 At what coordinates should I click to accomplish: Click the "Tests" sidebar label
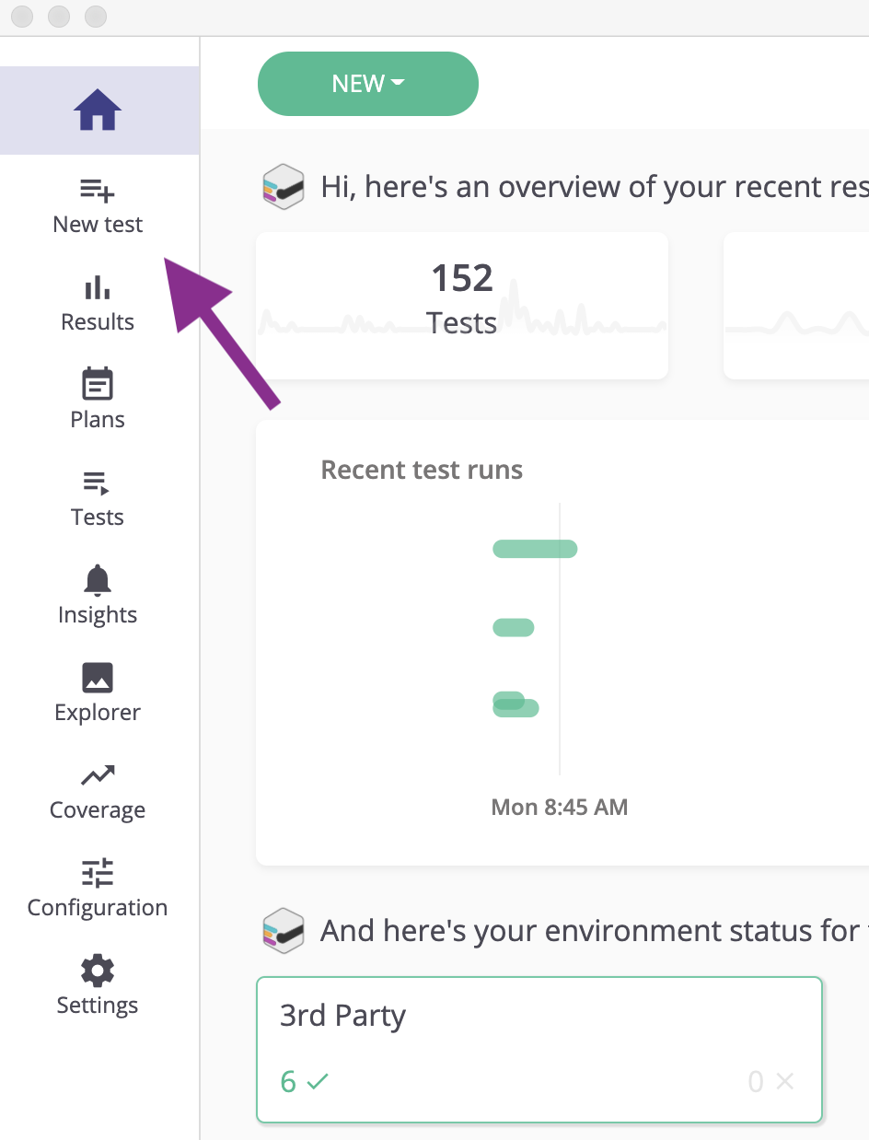coord(98,518)
